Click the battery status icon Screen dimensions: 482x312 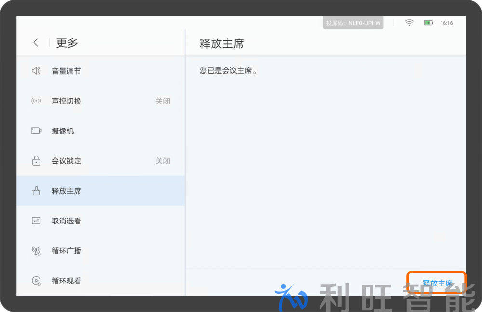point(428,23)
